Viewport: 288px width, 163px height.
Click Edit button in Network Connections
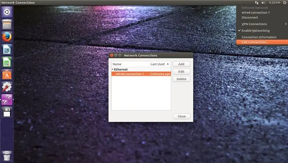click(x=181, y=71)
